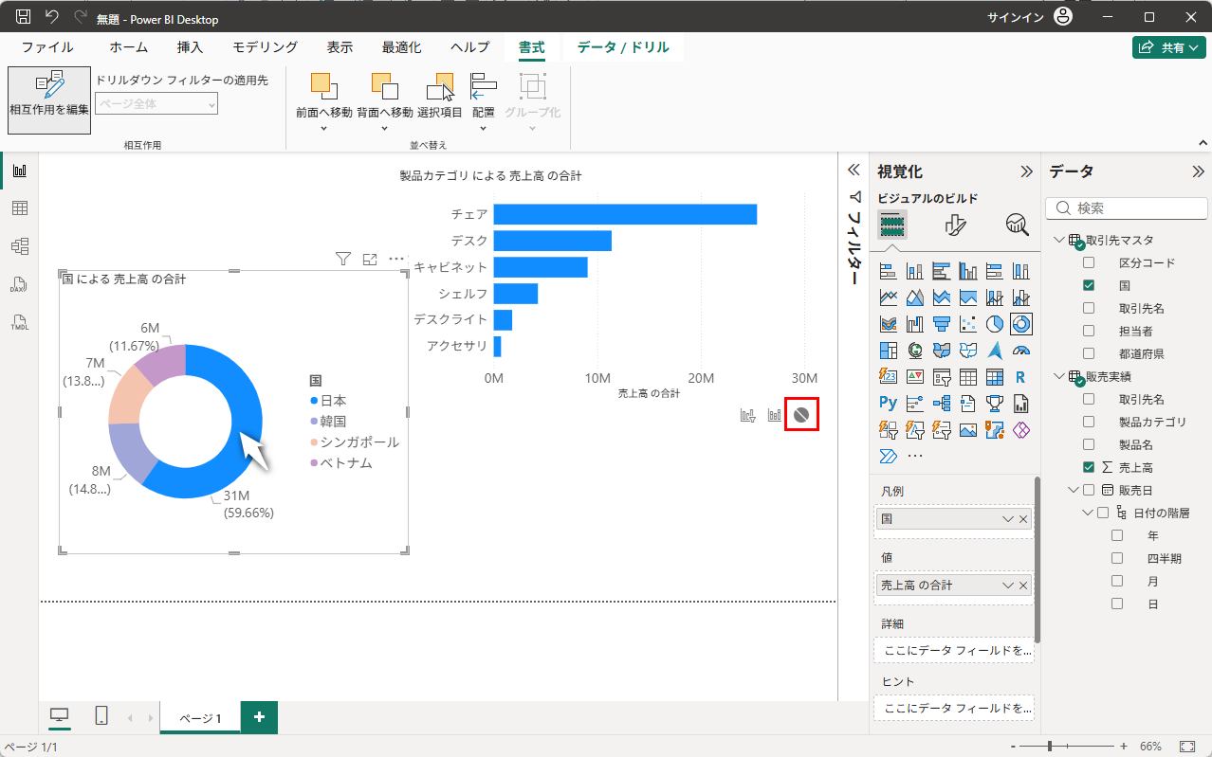Collapse the 販売日 field group

coord(1074,490)
